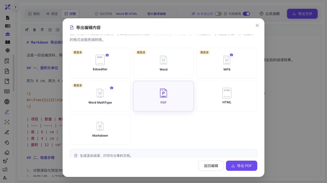The width and height of the screenshot is (327, 183).
Task: Choose the HTML export format card
Action: [227, 96]
